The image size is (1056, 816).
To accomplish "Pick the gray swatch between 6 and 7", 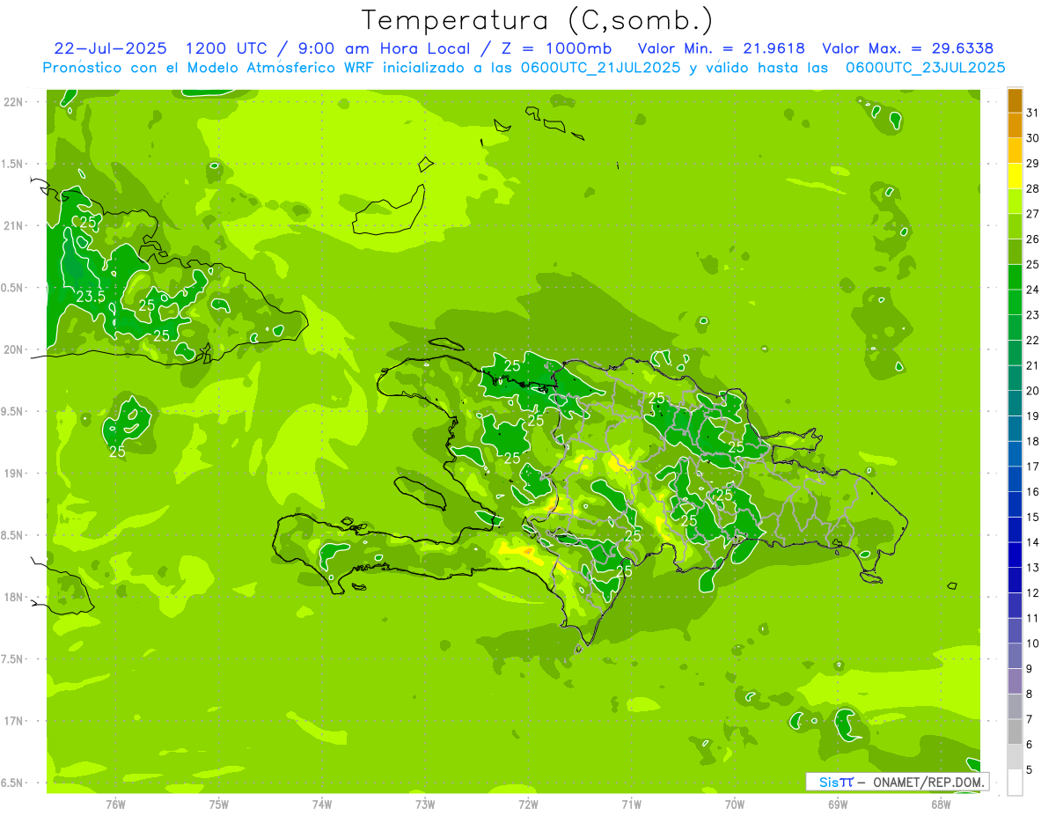I will pyautogui.click(x=1015, y=732).
